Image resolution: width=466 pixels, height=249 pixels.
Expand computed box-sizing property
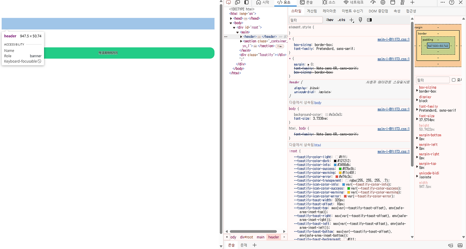click(x=417, y=90)
